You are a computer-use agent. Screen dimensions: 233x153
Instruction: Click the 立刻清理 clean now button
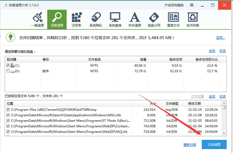[x=214, y=144]
